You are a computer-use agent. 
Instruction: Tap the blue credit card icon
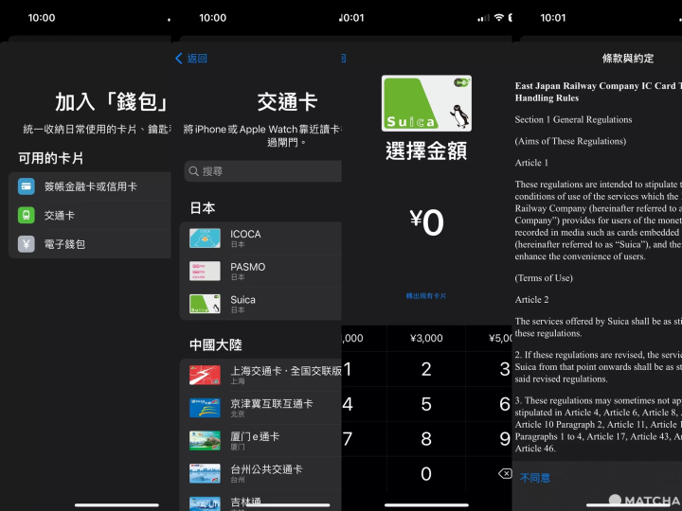(27, 186)
